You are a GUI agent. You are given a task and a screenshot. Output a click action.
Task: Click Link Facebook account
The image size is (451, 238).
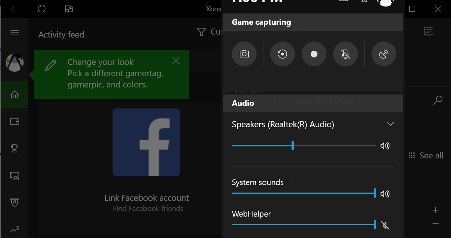tap(147, 198)
